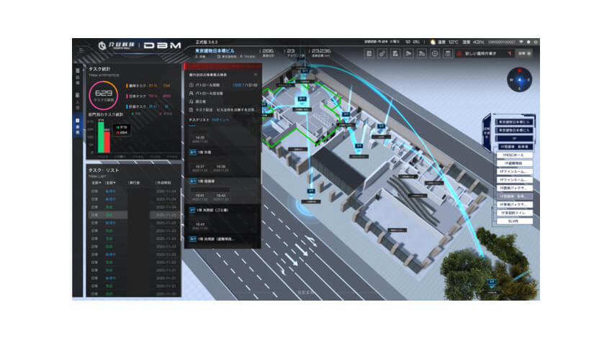Click the document icon next to タスク記述
This screenshot has width=612, height=338.
coord(192,110)
